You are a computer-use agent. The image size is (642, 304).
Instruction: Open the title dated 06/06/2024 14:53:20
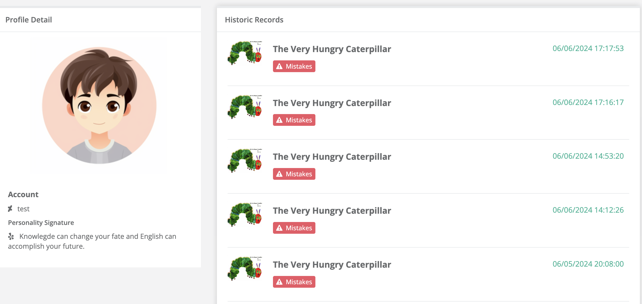point(332,157)
